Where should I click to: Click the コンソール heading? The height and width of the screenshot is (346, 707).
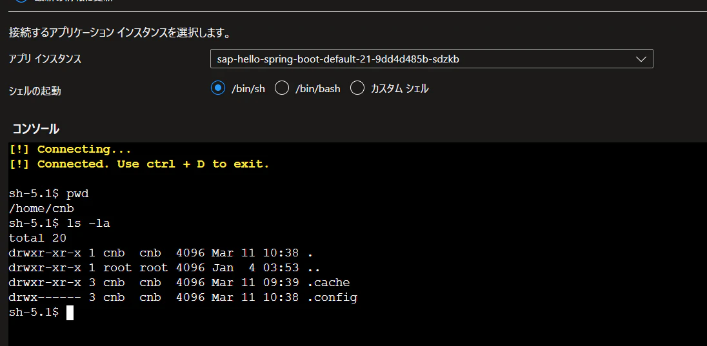coord(35,130)
